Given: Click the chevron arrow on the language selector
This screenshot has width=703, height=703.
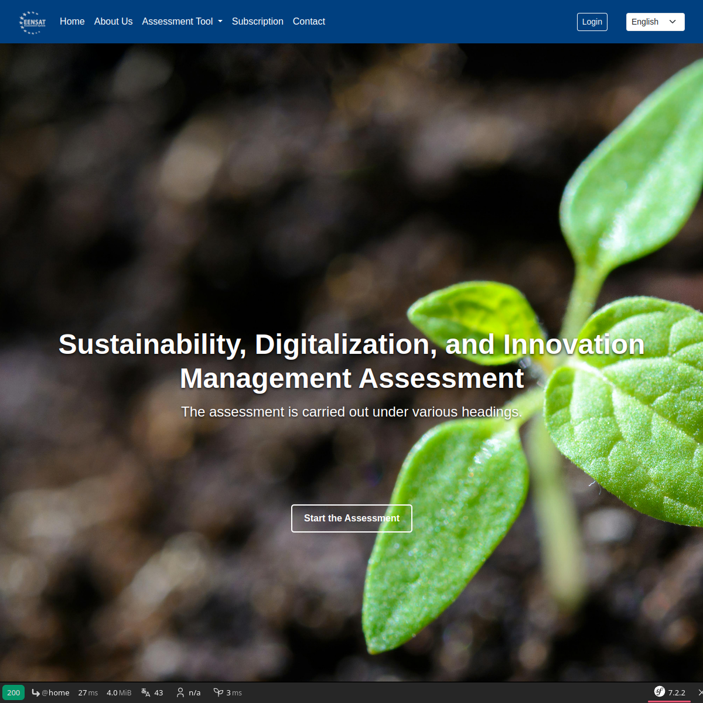Looking at the screenshot, I should [673, 22].
